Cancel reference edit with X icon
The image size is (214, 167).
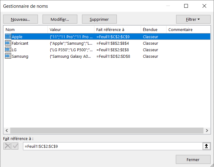7,146
